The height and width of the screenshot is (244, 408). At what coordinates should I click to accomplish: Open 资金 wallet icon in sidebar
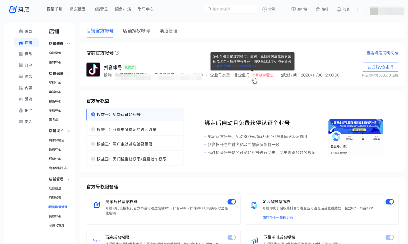click(x=21, y=122)
